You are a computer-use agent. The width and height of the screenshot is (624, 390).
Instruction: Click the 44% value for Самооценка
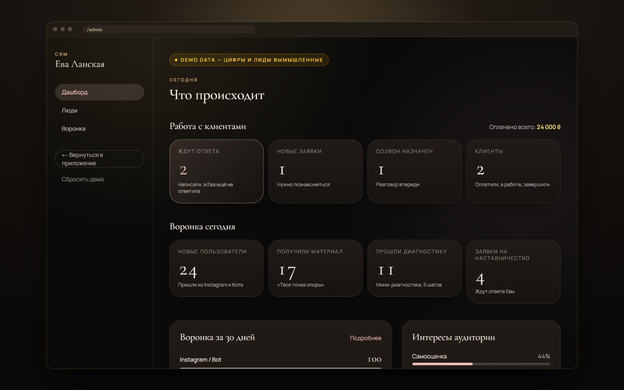544,356
